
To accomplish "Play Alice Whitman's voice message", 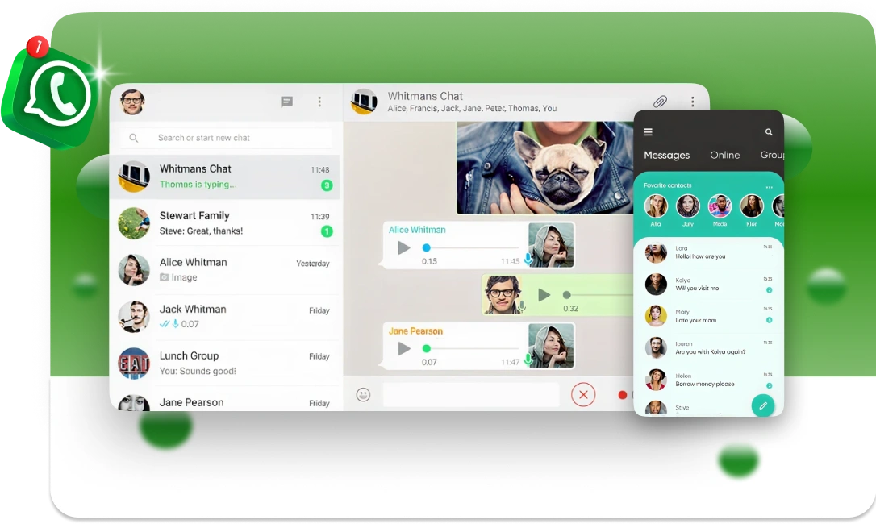I will click(404, 247).
